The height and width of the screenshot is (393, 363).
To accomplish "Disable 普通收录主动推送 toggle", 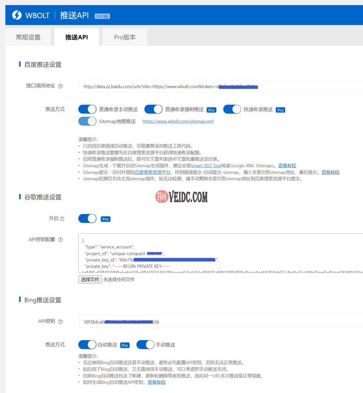I will [x=87, y=109].
